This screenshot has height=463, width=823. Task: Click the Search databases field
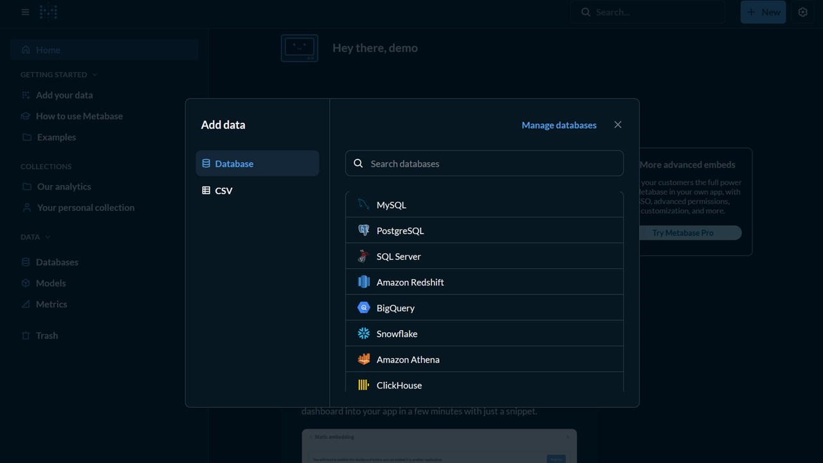(x=484, y=163)
